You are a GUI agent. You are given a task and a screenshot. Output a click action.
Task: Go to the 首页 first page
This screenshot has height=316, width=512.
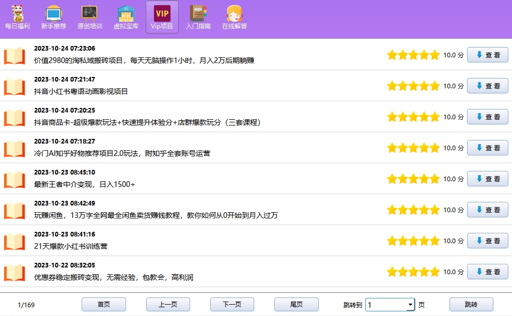103,305
